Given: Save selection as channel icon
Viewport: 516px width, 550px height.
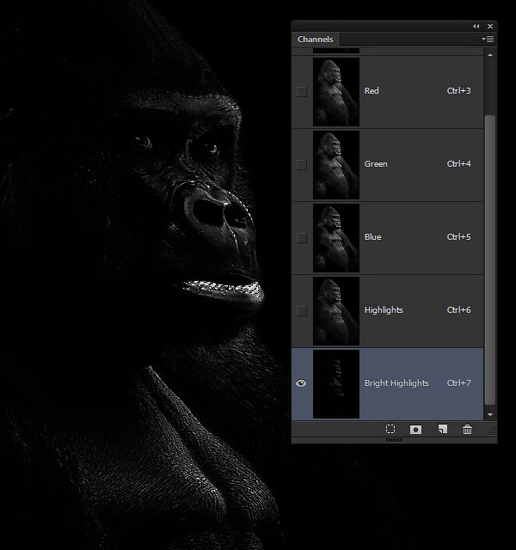Looking at the screenshot, I should coord(415,430).
